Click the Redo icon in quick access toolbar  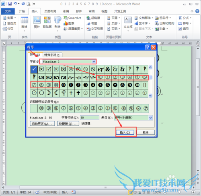pos(23,4)
